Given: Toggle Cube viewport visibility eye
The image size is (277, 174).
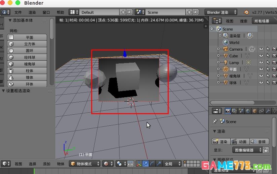Looking at the screenshot, I should [261, 56].
